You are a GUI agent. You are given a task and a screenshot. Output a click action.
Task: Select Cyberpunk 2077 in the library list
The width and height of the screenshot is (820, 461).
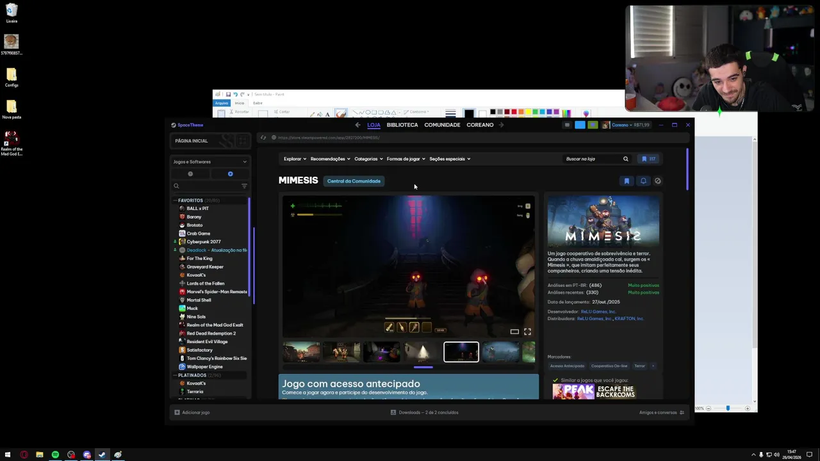(204, 242)
